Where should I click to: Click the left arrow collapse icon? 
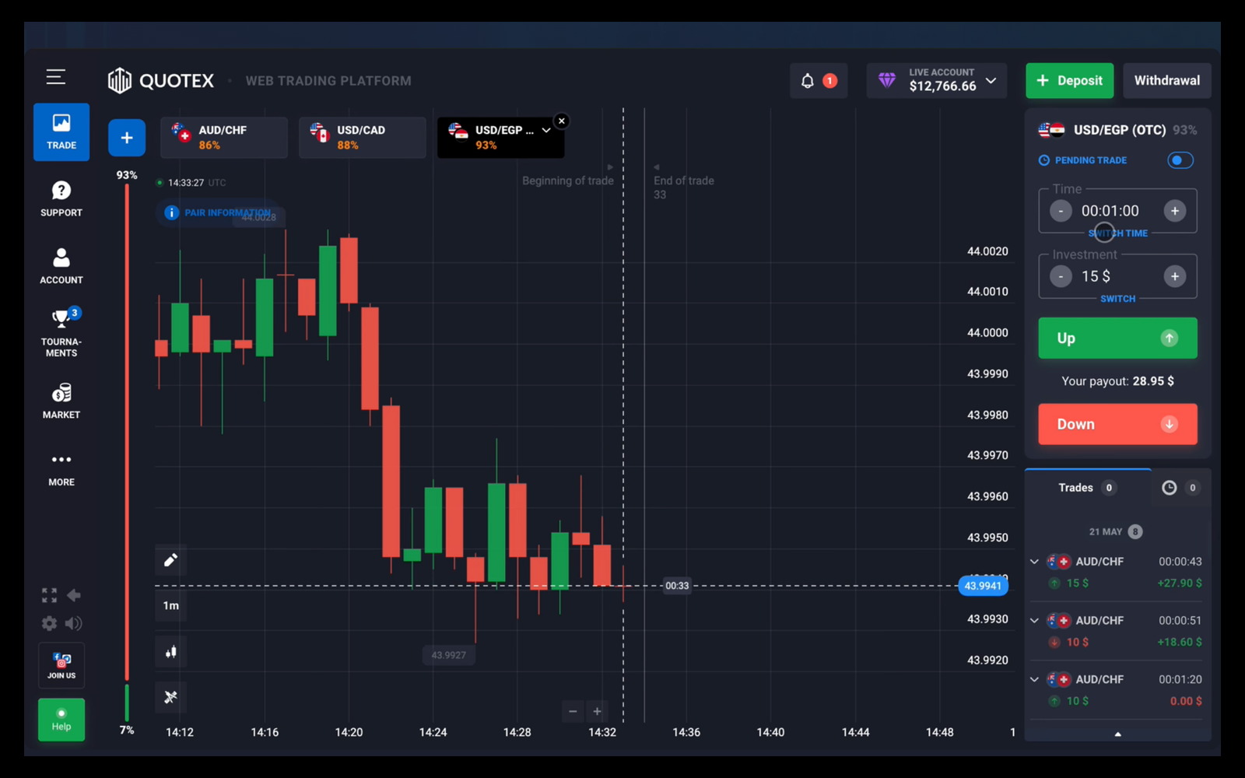pyautogui.click(x=74, y=595)
